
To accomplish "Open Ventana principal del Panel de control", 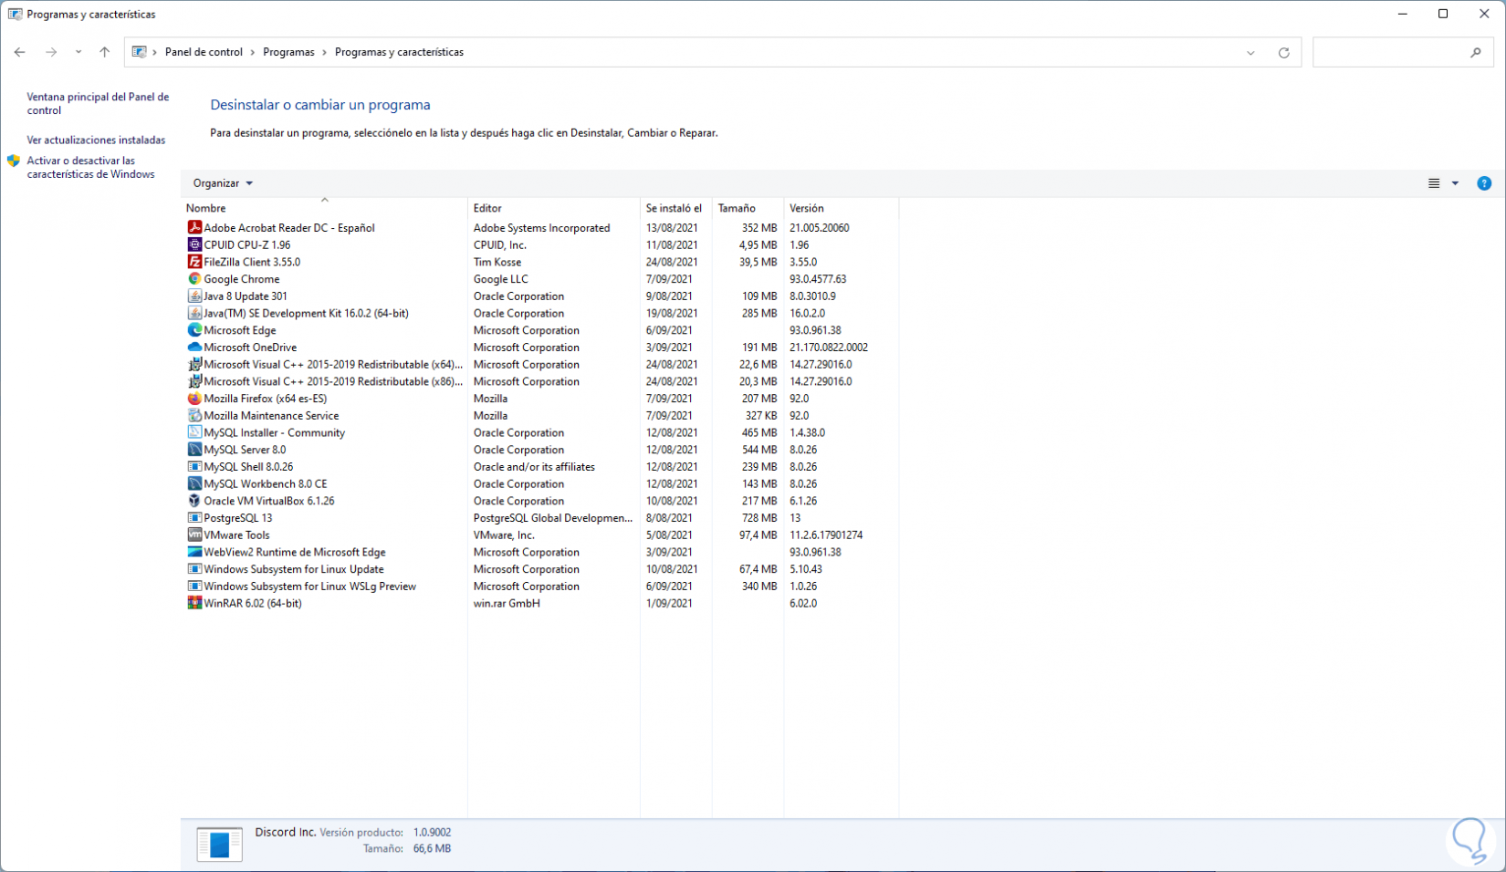I will (x=99, y=103).
